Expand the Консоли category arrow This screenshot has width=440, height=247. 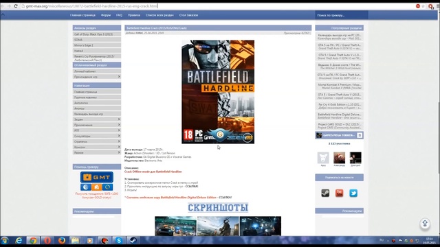119,147
